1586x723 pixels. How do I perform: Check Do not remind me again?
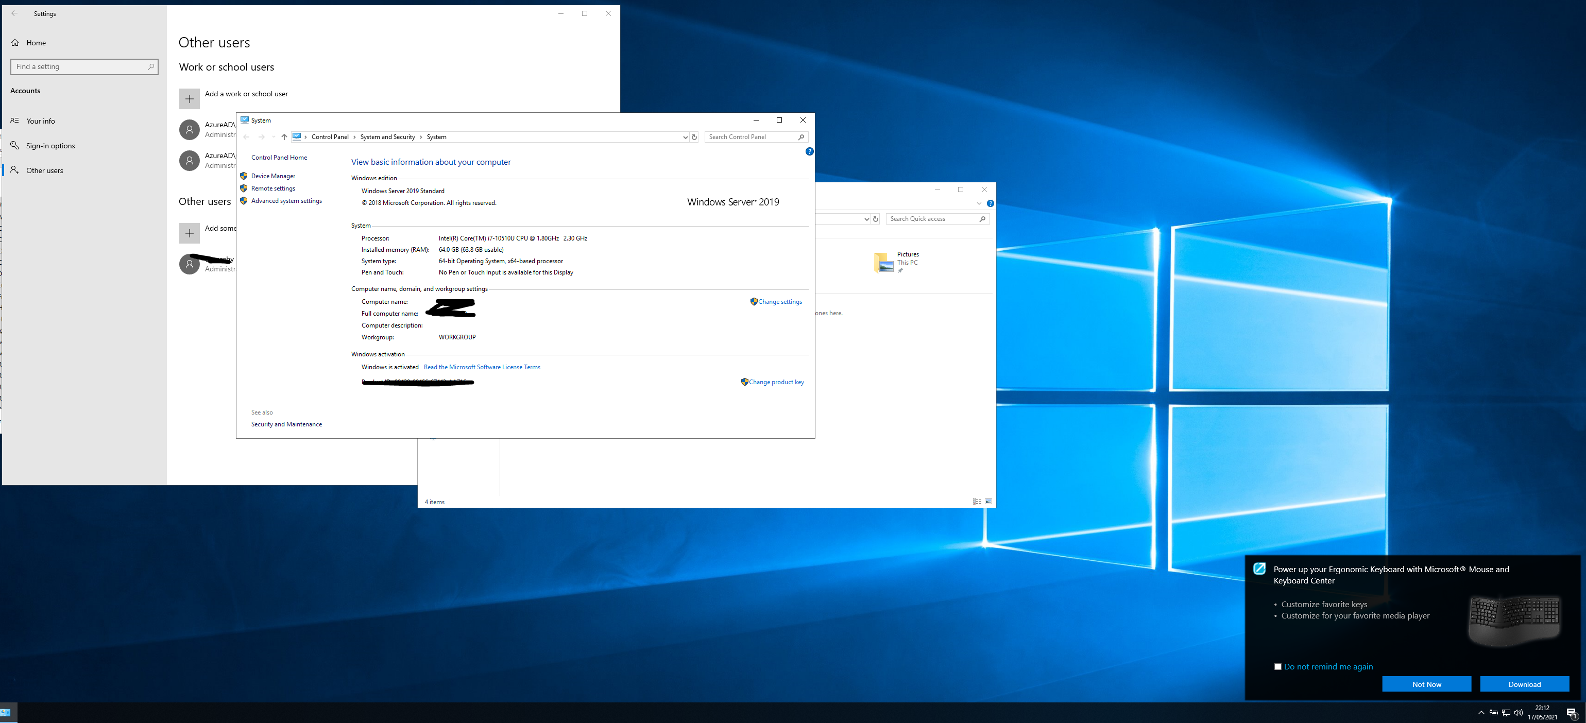[x=1277, y=666]
